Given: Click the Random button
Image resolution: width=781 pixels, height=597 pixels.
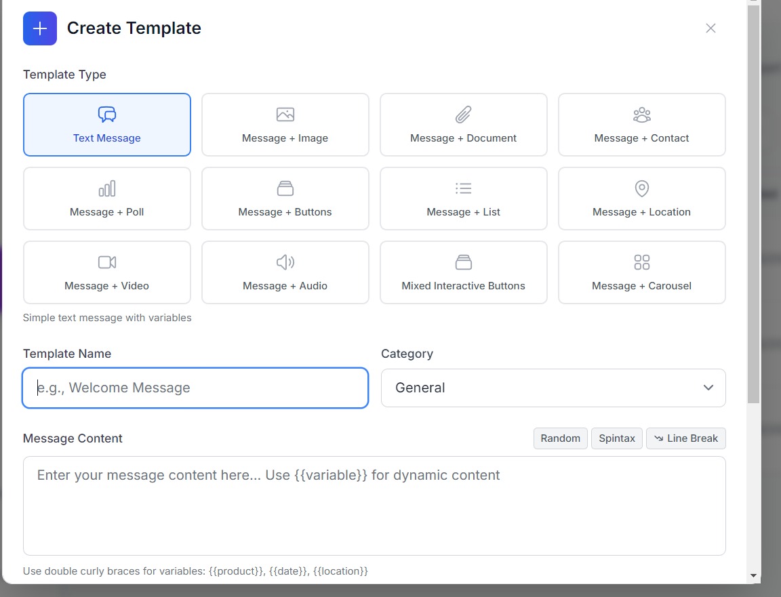Looking at the screenshot, I should (x=561, y=438).
